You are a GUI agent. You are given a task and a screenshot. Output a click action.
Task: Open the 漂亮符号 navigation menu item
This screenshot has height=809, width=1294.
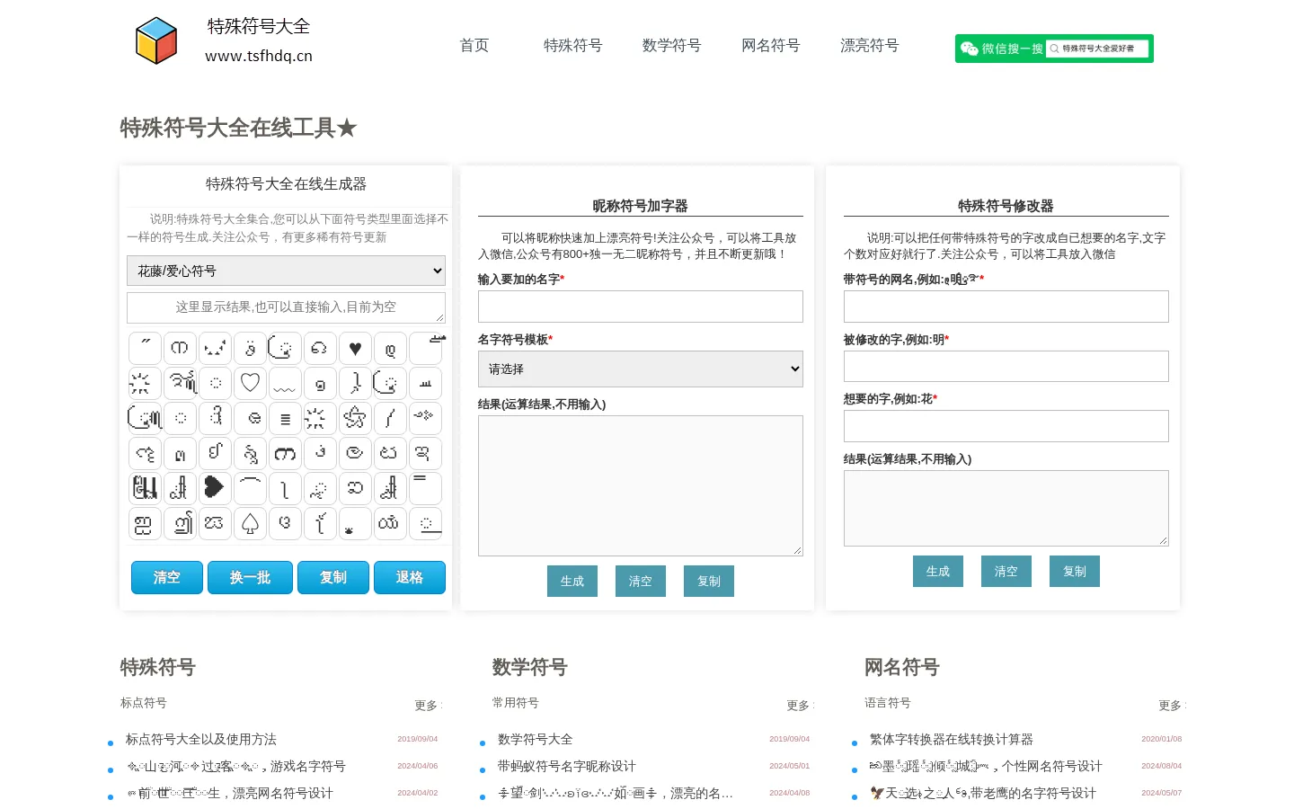coord(869,45)
